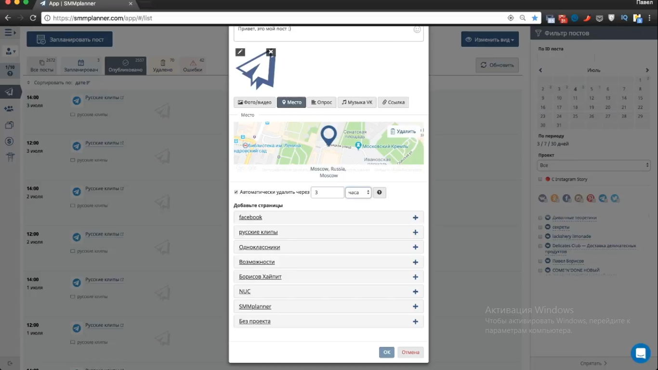Confirm the dialog with the OK button
Viewport: 658px width, 370px height.
coord(387,352)
